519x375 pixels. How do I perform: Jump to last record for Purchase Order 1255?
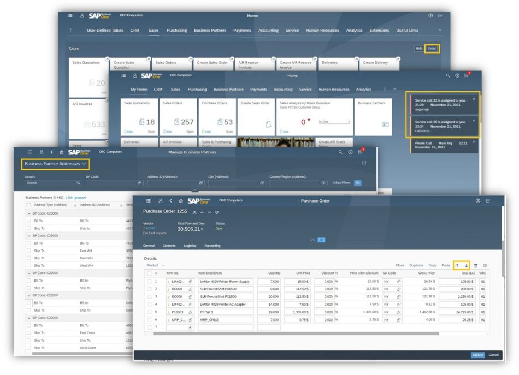tap(217, 212)
